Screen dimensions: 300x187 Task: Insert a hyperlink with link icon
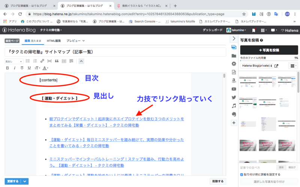(42, 61)
